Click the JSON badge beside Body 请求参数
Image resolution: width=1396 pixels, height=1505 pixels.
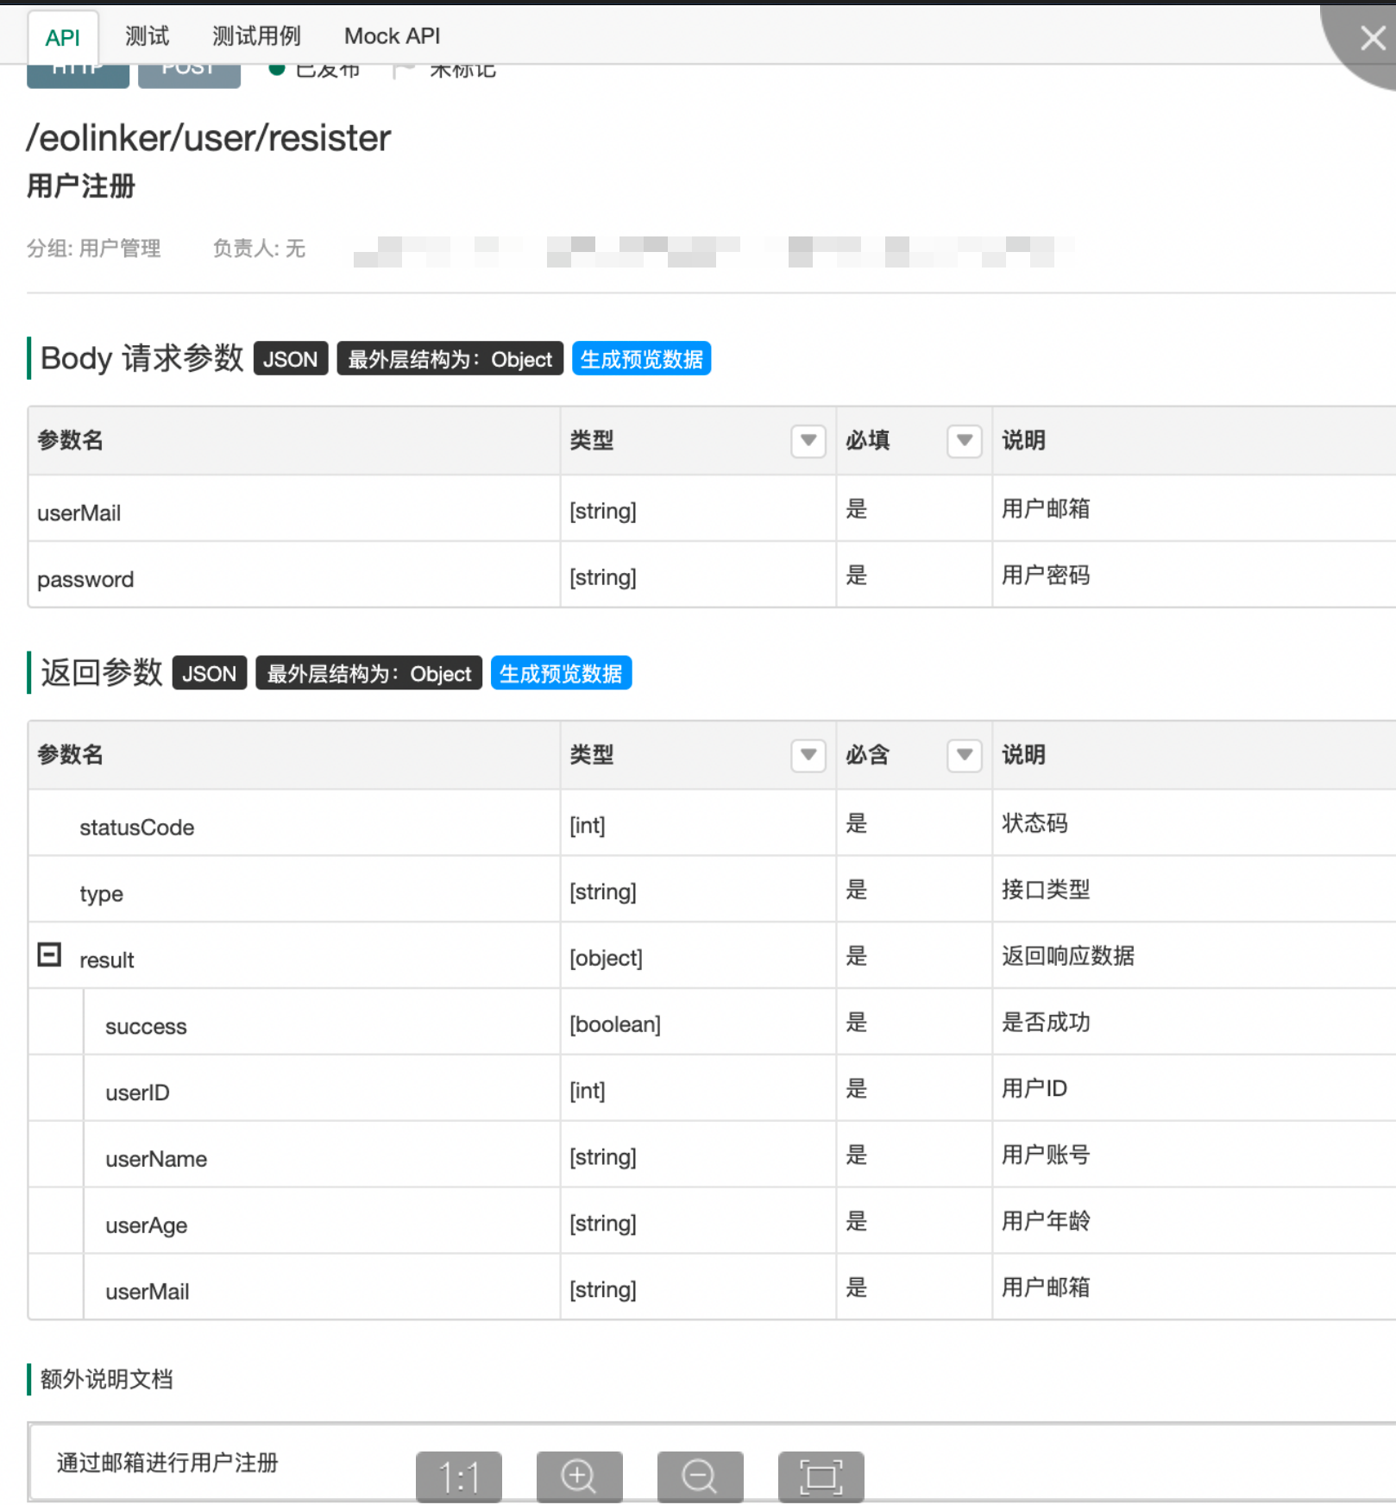coord(291,359)
